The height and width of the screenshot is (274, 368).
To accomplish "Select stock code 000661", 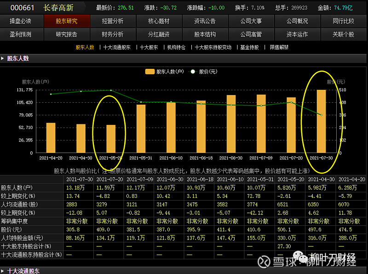I will point(22,8).
